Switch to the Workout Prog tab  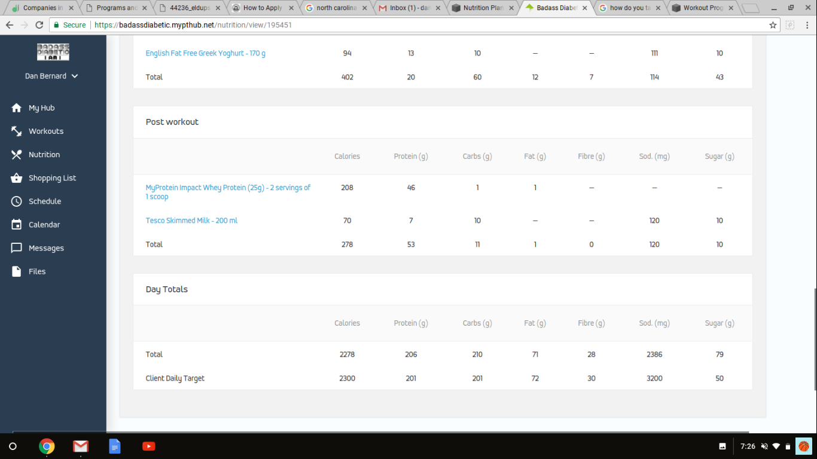(702, 8)
